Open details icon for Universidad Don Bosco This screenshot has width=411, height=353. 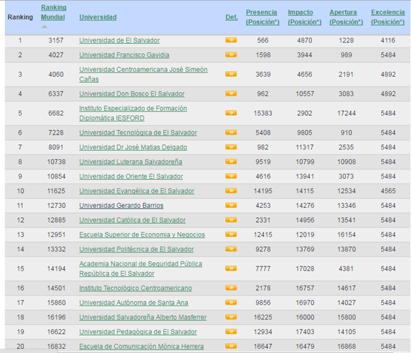(x=231, y=93)
